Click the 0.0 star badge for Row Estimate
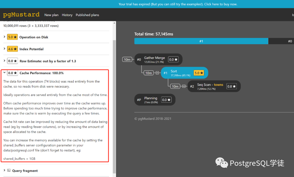Viewport: 294px width, 177px height. point(12,61)
